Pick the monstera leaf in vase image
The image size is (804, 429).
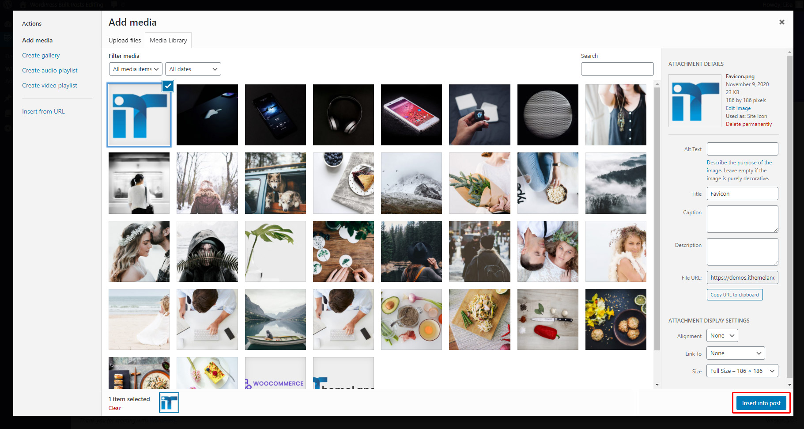(275, 251)
